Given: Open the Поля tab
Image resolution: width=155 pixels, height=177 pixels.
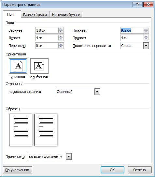Looking at the screenshot, I should 11,14.
